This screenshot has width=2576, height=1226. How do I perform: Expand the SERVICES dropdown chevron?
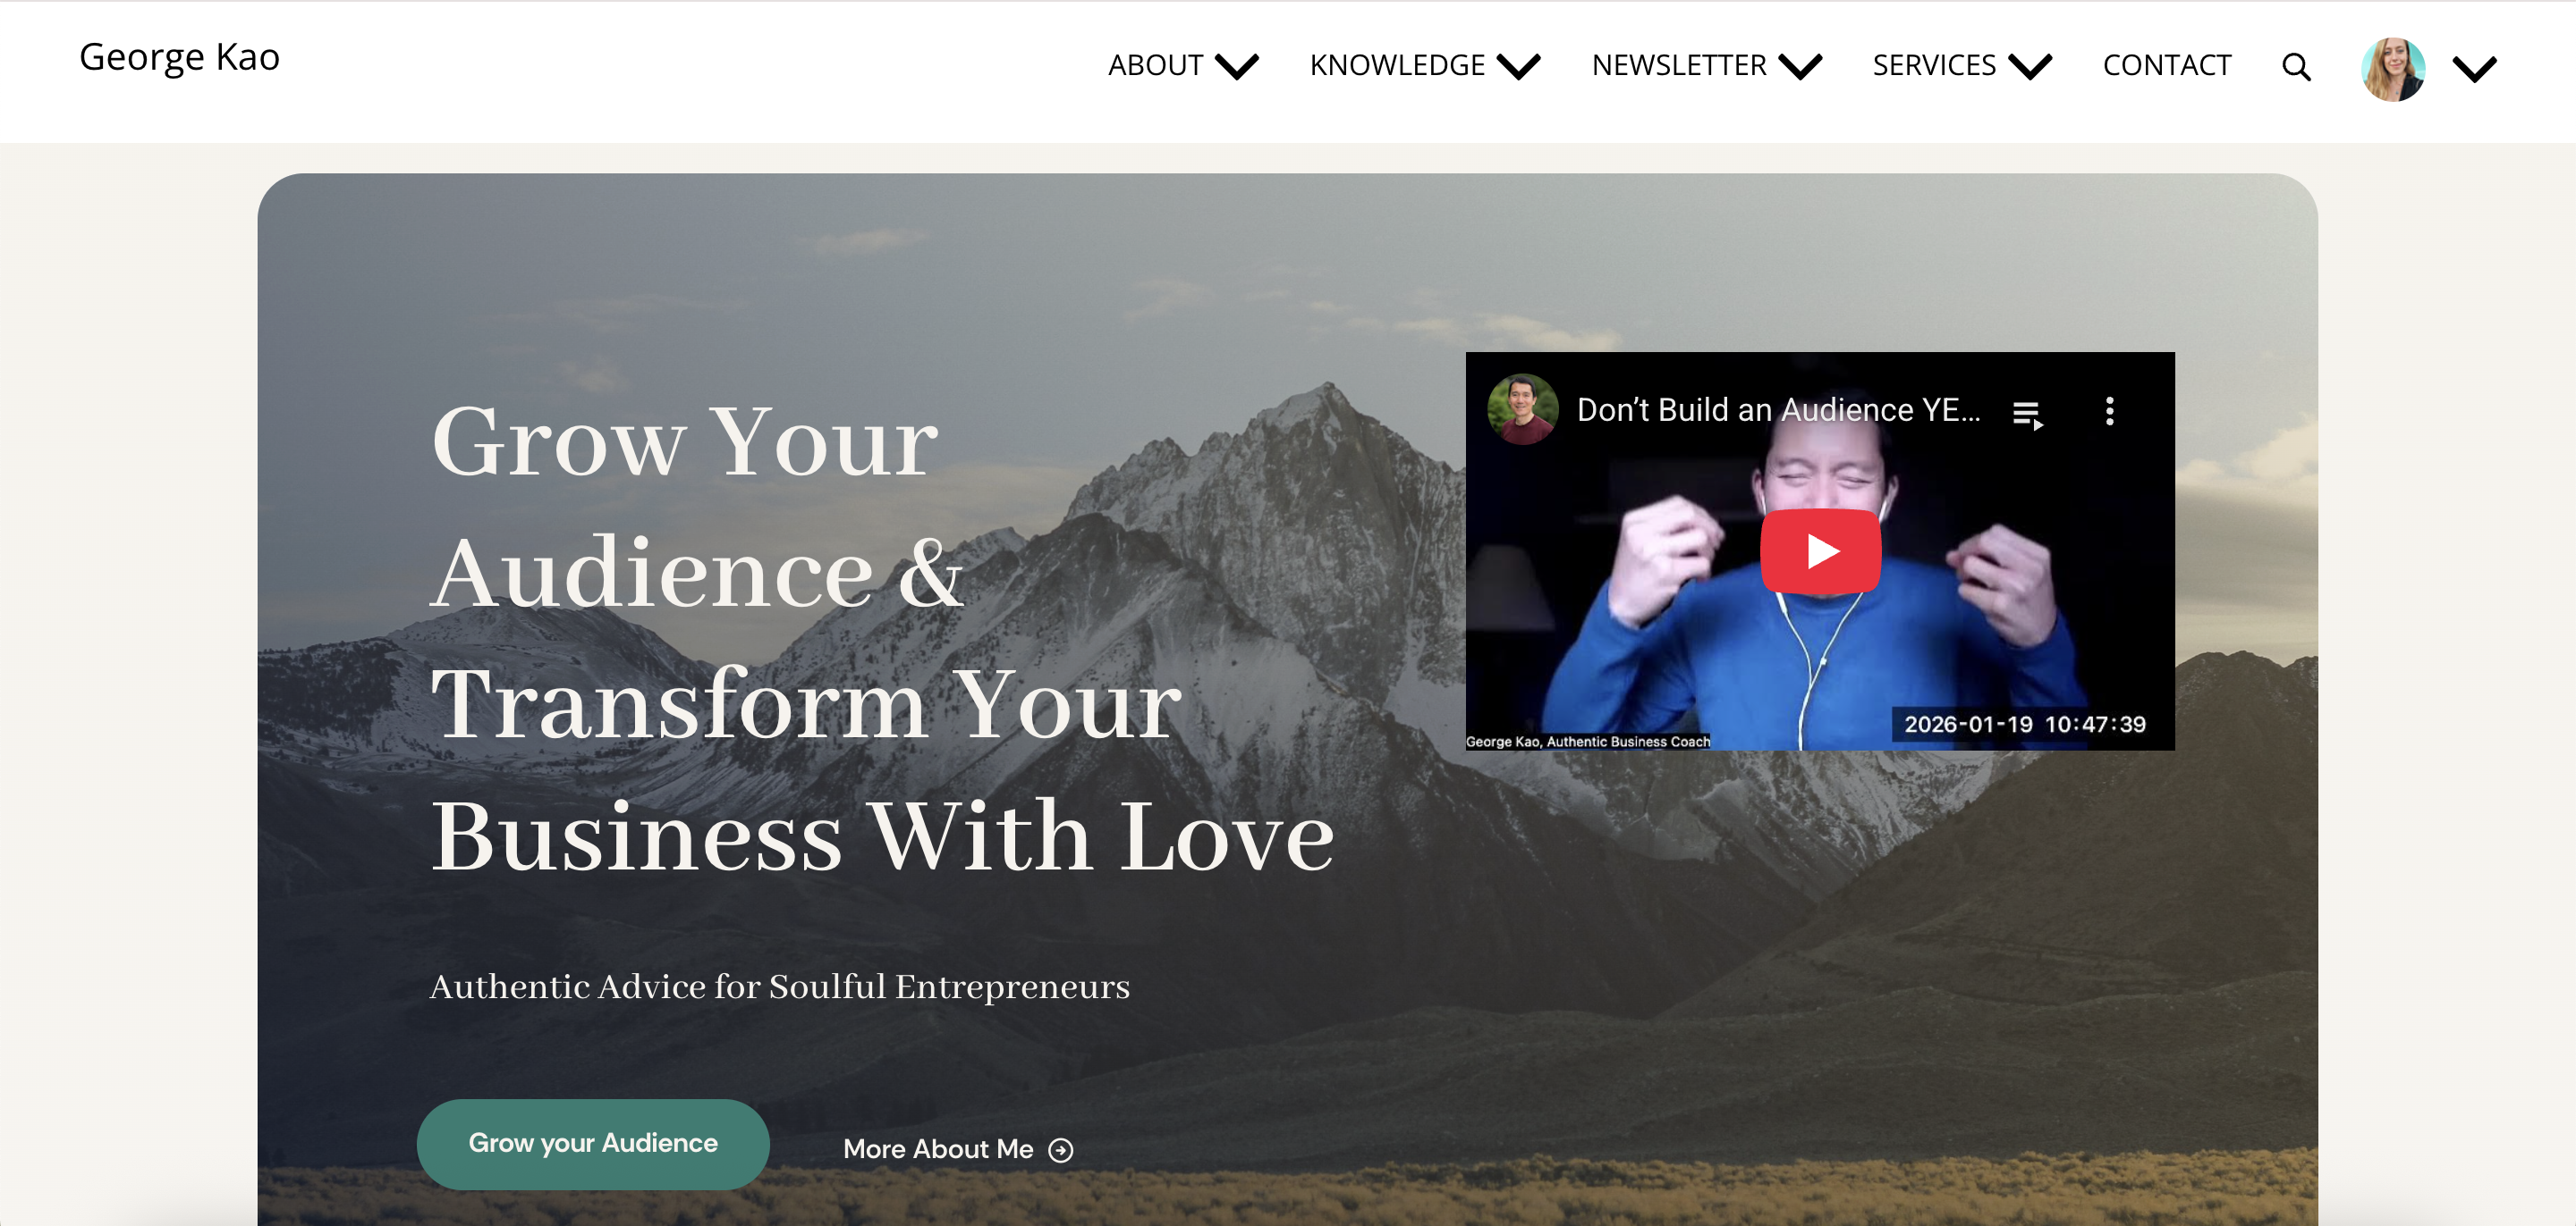(2030, 66)
